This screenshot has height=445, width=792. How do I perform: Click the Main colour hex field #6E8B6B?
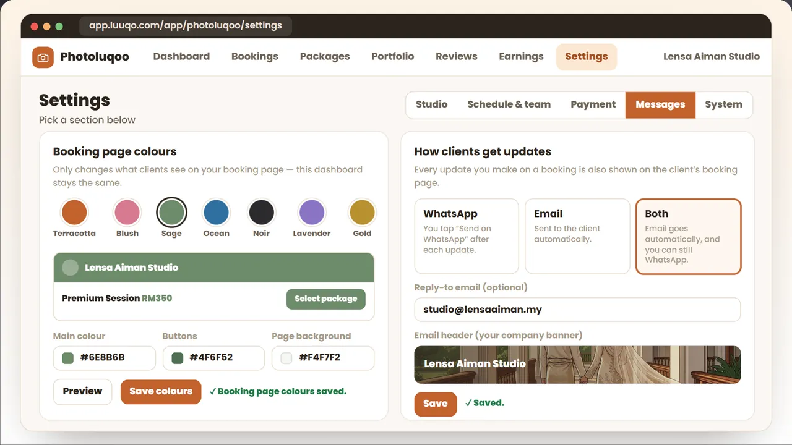click(x=105, y=358)
